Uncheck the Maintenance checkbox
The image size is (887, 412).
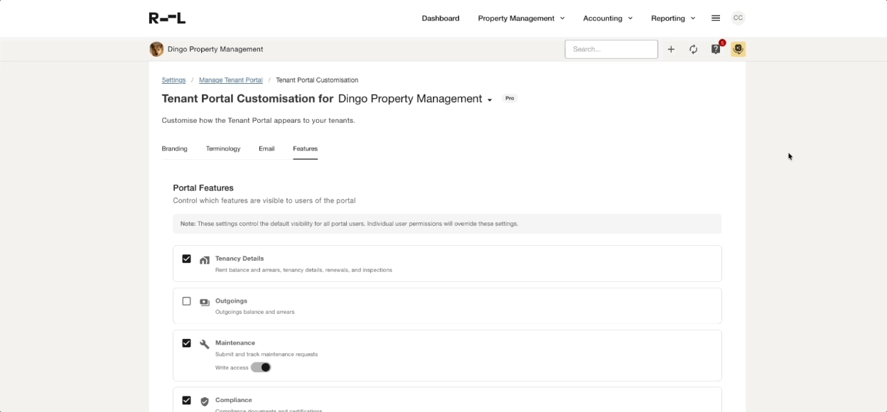click(x=186, y=343)
